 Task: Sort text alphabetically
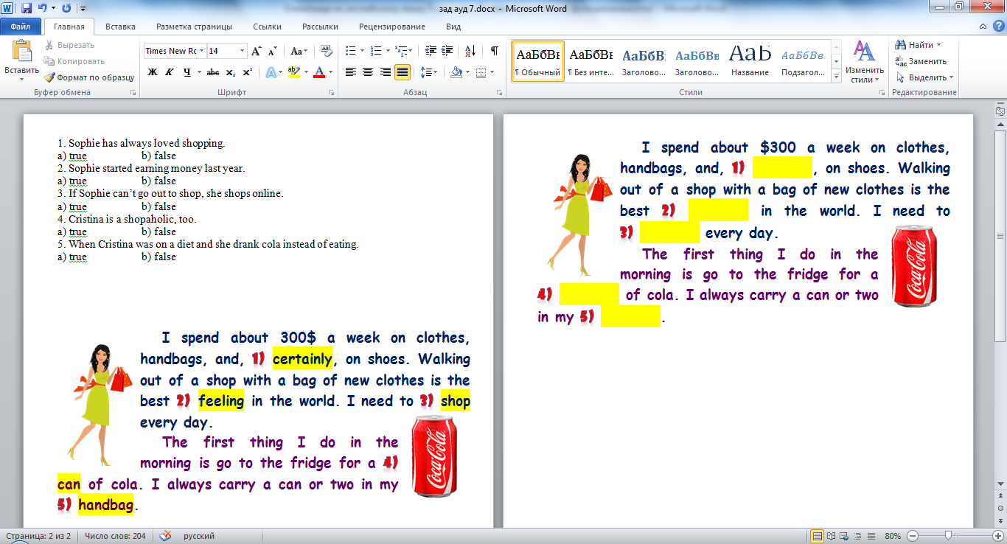[470, 51]
